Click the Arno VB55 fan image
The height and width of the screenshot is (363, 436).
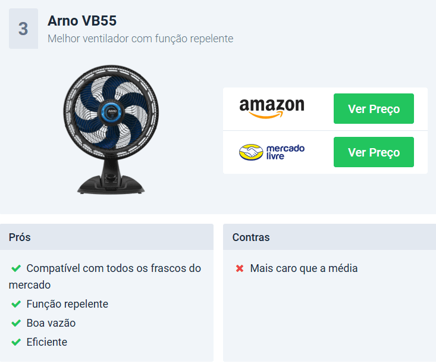(111, 130)
